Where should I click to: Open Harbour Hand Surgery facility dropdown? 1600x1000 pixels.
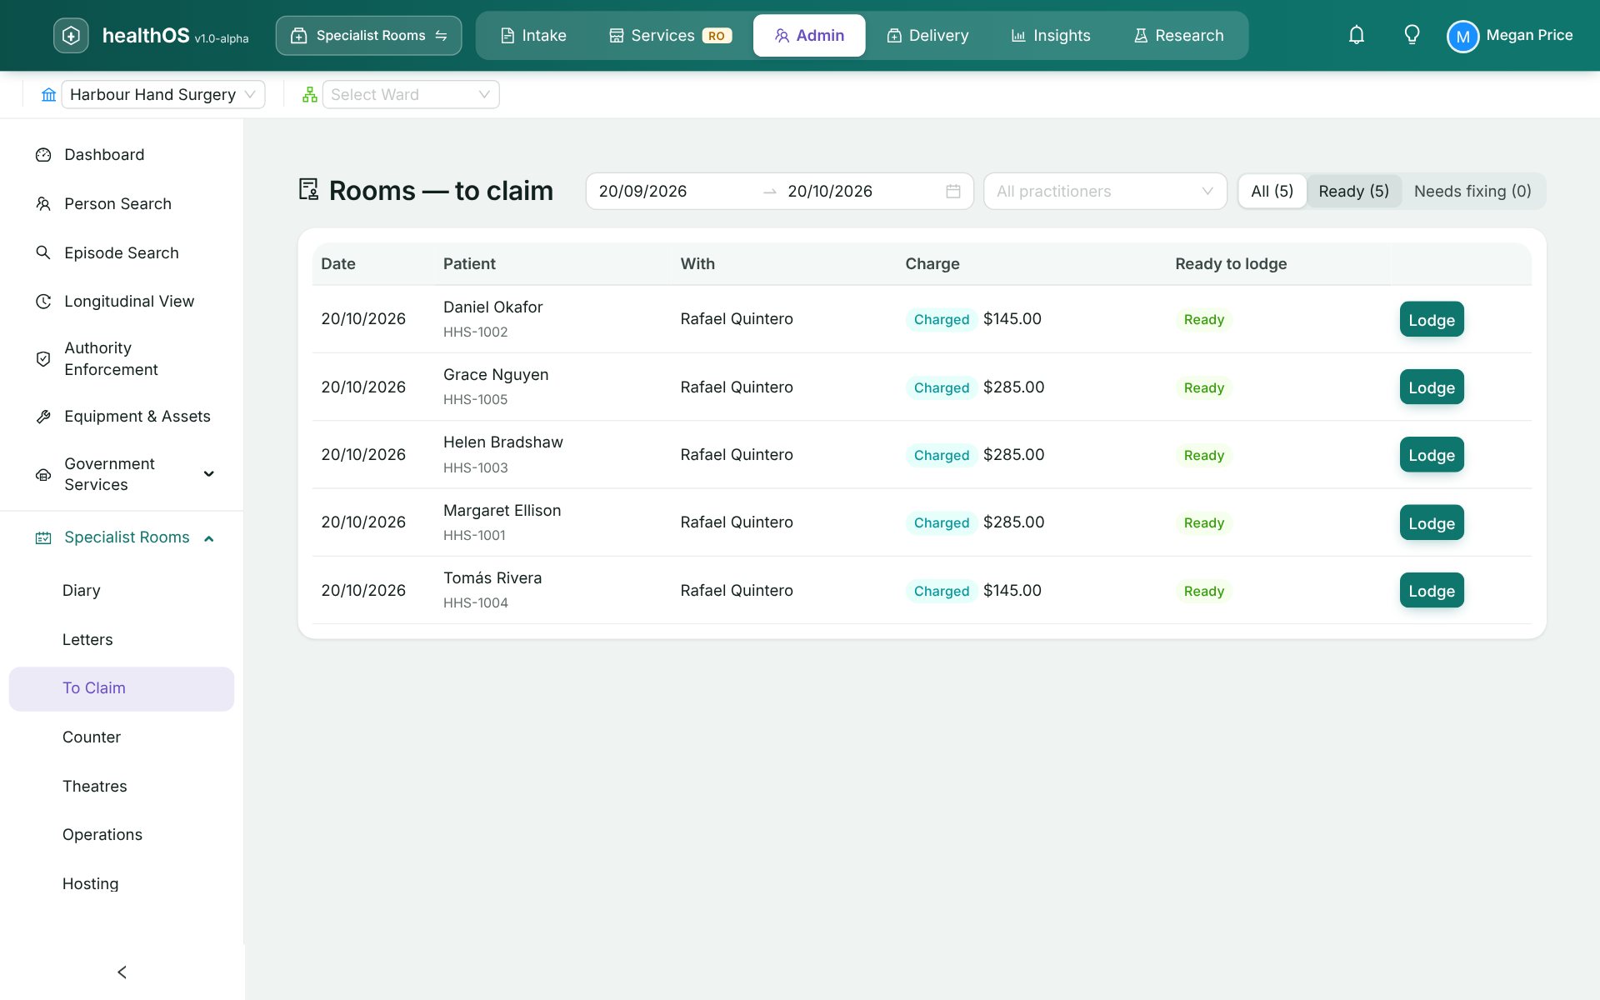163,95
